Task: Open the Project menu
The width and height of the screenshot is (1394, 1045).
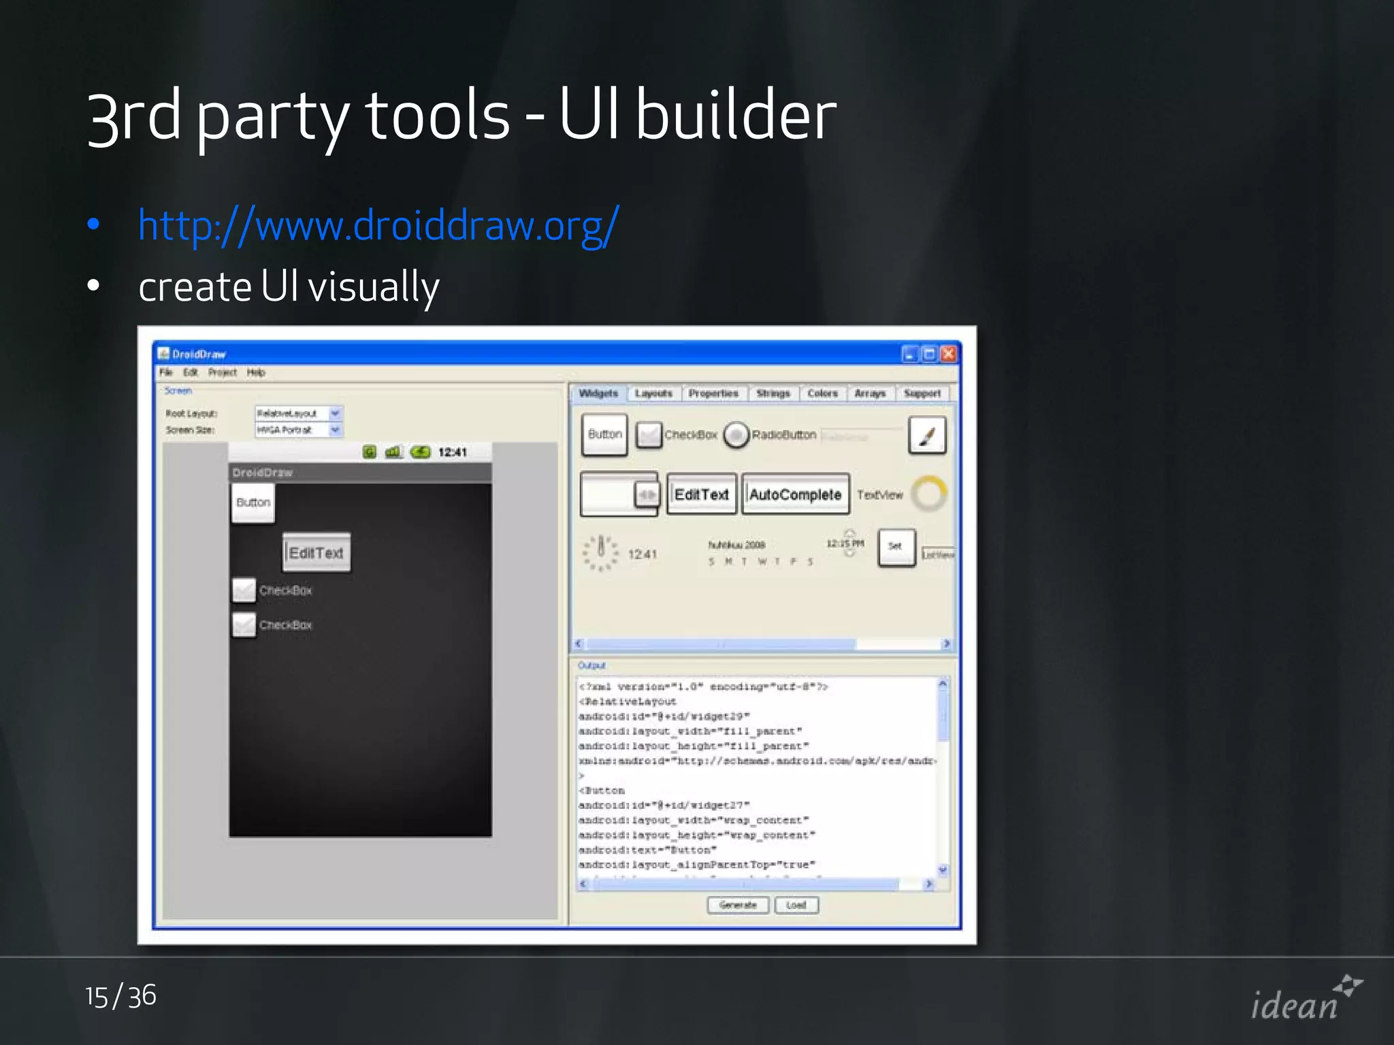Action: [223, 372]
